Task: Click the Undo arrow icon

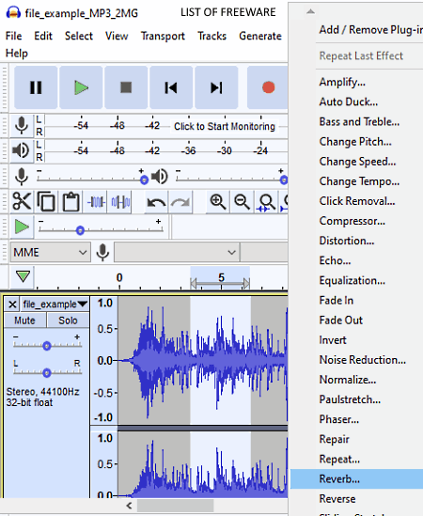Action: click(x=156, y=201)
